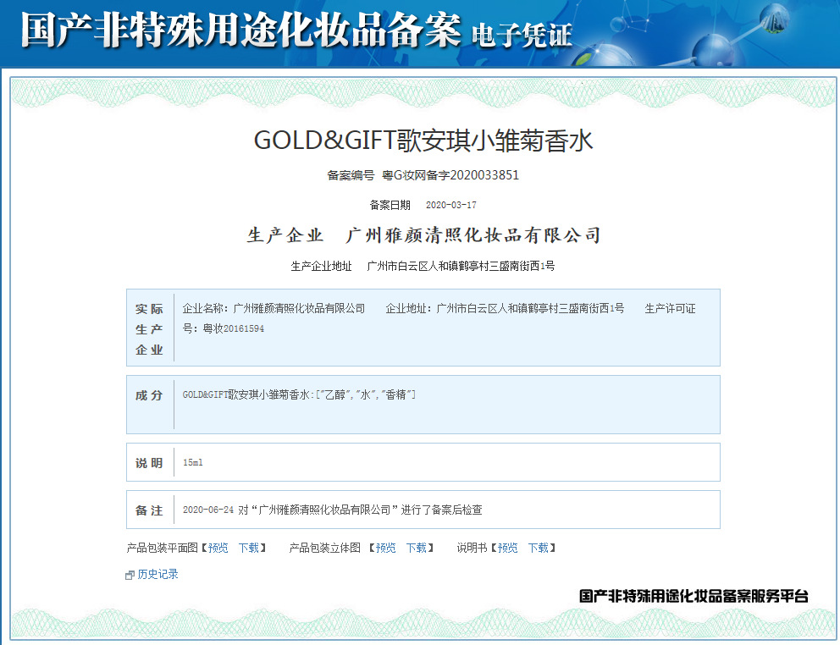Download the 产品包装平面图

point(249,548)
